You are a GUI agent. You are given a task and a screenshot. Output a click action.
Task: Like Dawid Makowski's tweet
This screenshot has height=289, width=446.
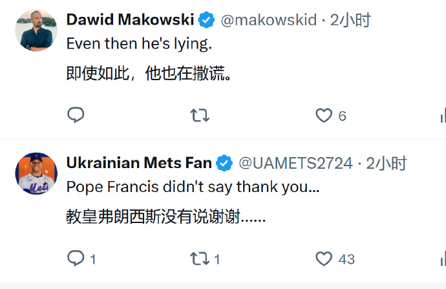point(324,115)
